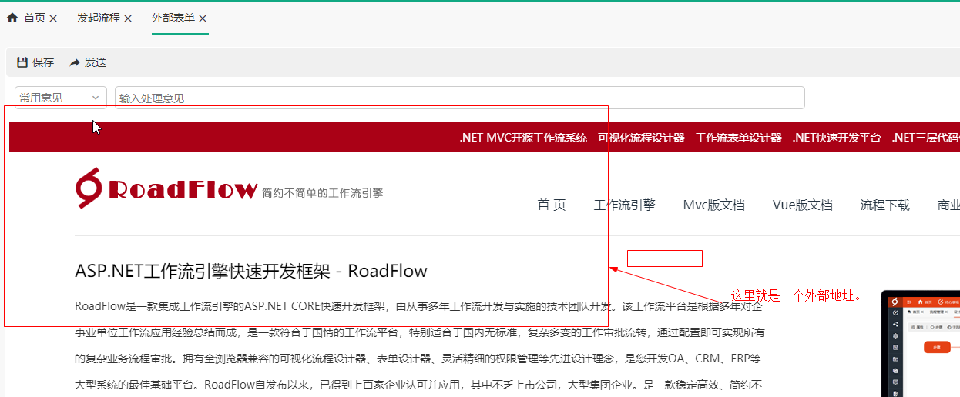Image resolution: width=960 pixels, height=397 pixels.
Task: Open the Mvc版文档 nav link
Action: coord(714,205)
